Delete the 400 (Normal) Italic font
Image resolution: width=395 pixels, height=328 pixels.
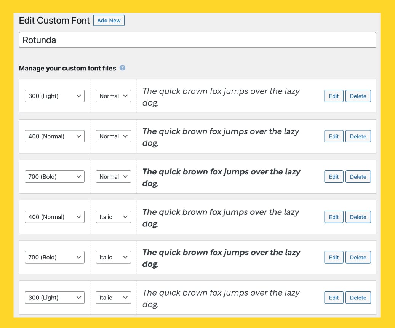(358, 217)
